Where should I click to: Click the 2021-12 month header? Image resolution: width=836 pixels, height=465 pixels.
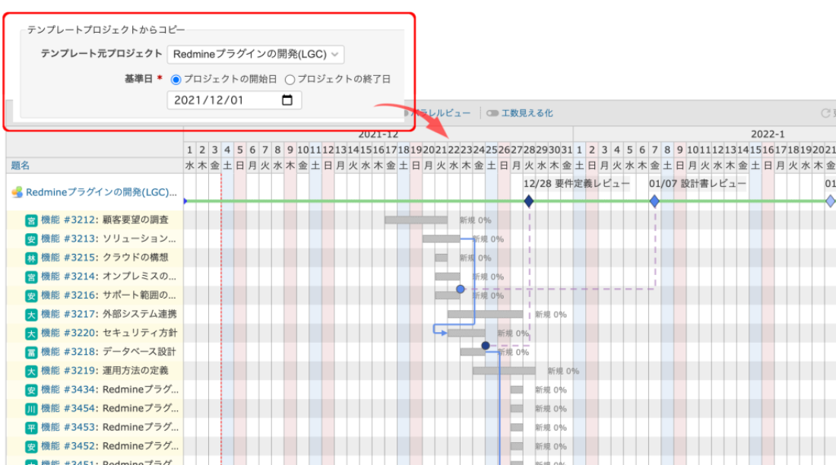coord(378,134)
